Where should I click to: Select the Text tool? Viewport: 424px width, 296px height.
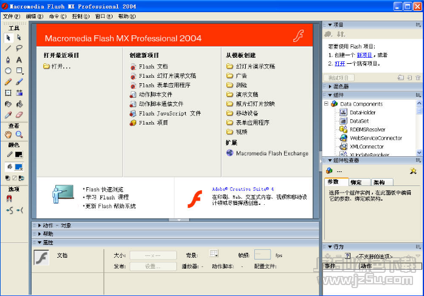[19, 60]
